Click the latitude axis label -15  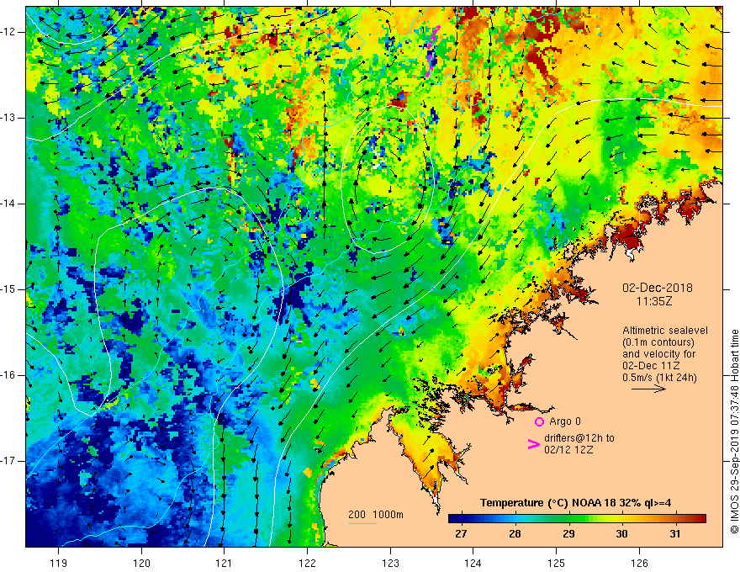(9, 289)
